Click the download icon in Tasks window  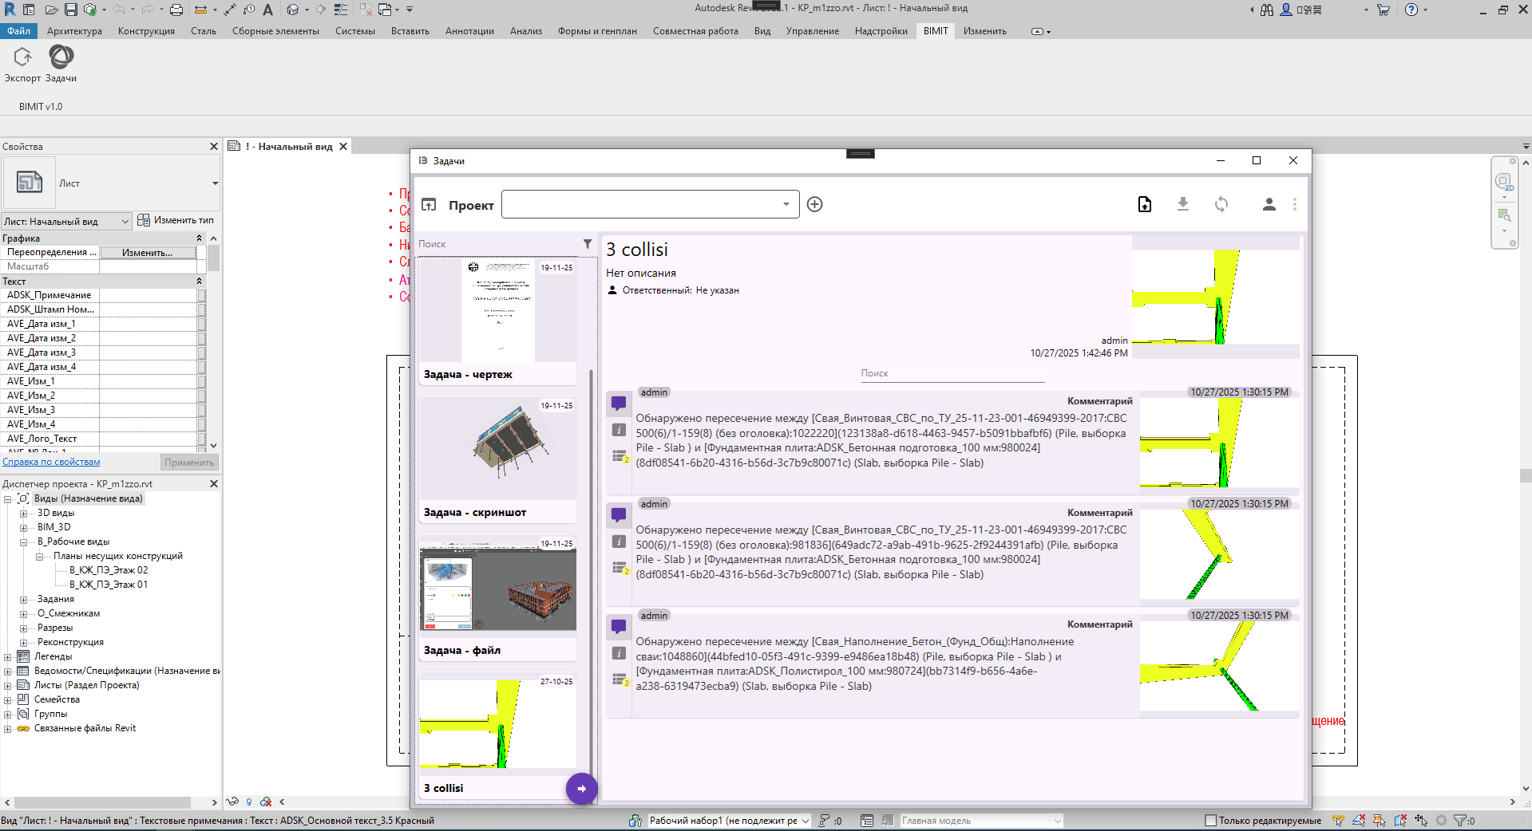[x=1182, y=205]
